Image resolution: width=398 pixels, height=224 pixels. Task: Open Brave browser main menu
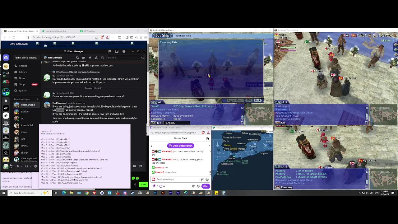point(146,37)
